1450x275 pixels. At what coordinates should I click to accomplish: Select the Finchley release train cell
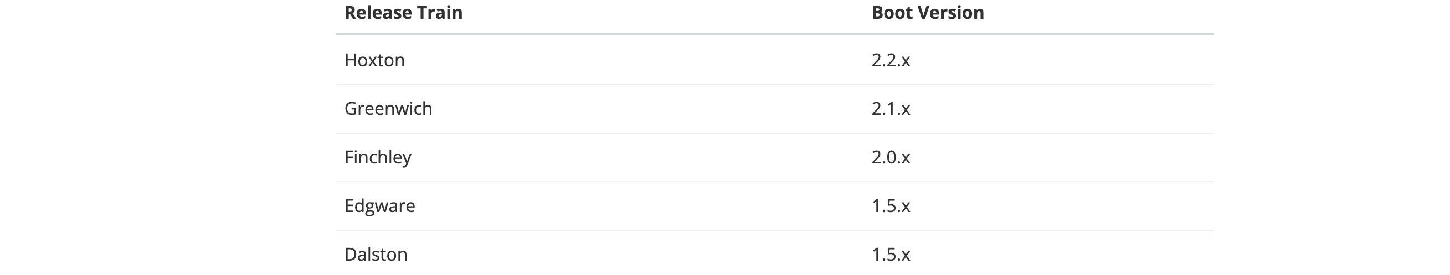pyautogui.click(x=378, y=157)
